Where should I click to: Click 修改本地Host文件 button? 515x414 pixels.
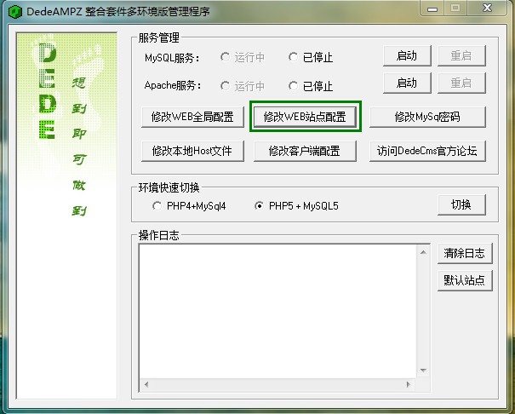[192, 152]
